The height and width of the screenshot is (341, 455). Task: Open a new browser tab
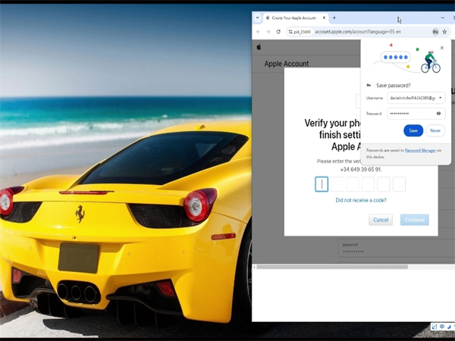[x=334, y=17]
